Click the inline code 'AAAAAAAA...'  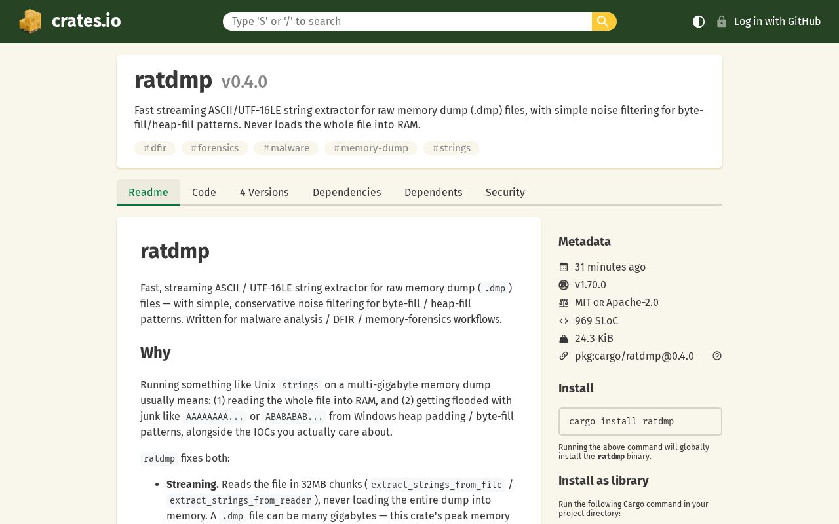coord(215,417)
